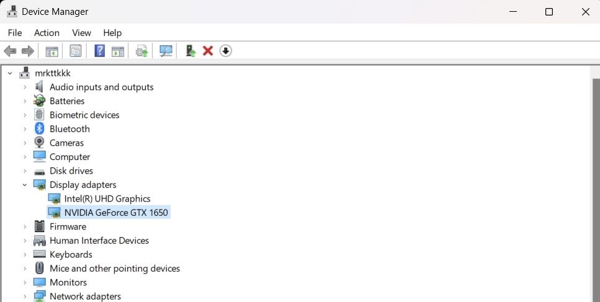Click the Display adapters category icon
This screenshot has height=302, width=600.
[40, 185]
